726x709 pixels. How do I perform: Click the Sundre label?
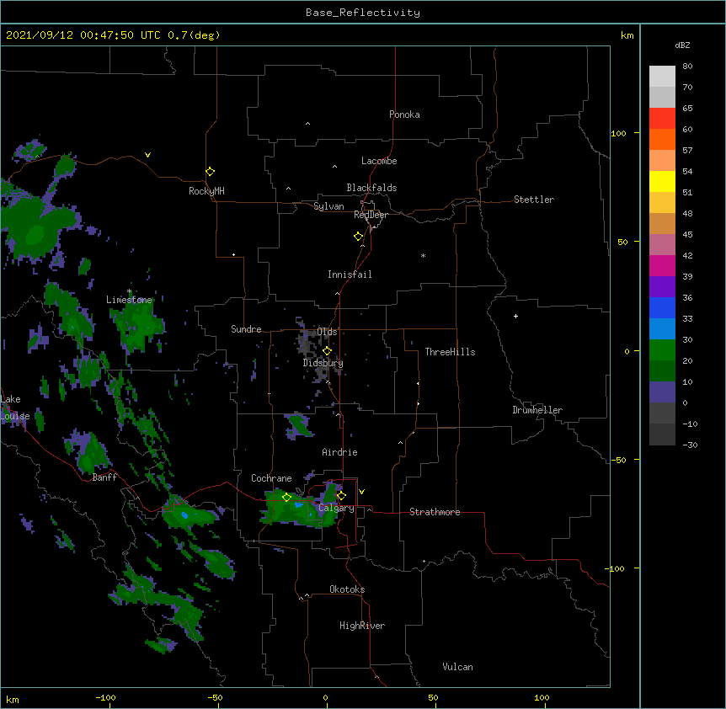[246, 329]
